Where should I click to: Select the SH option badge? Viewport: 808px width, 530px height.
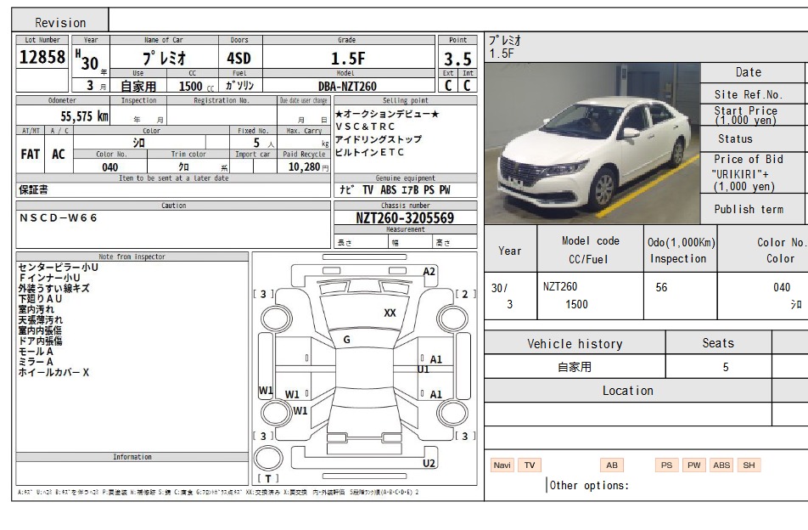coord(749,465)
